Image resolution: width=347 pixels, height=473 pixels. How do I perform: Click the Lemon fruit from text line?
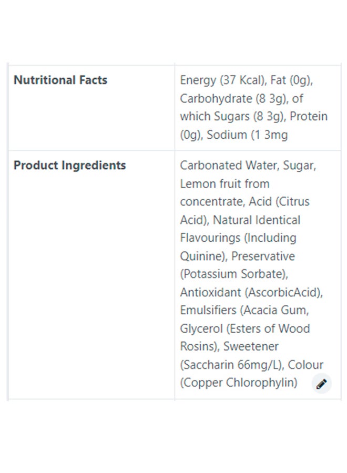[x=224, y=183]
